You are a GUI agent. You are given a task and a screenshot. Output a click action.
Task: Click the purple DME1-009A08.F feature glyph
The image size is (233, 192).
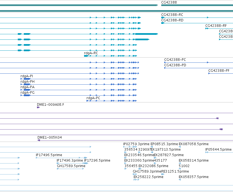[38, 107]
